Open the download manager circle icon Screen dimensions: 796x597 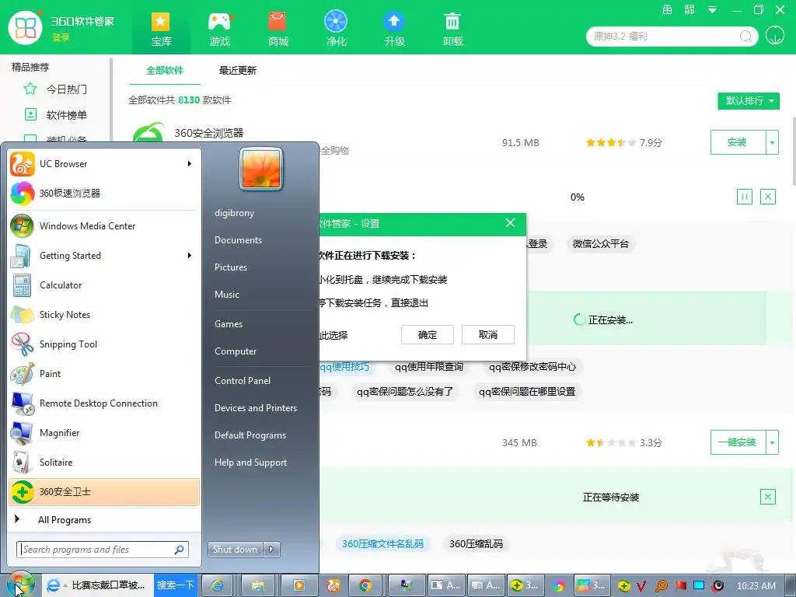775,36
